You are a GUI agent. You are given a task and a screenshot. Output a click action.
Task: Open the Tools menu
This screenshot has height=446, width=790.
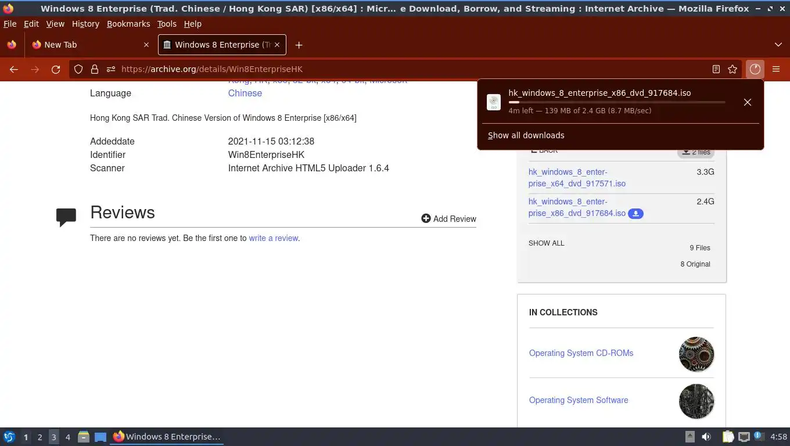(x=167, y=24)
